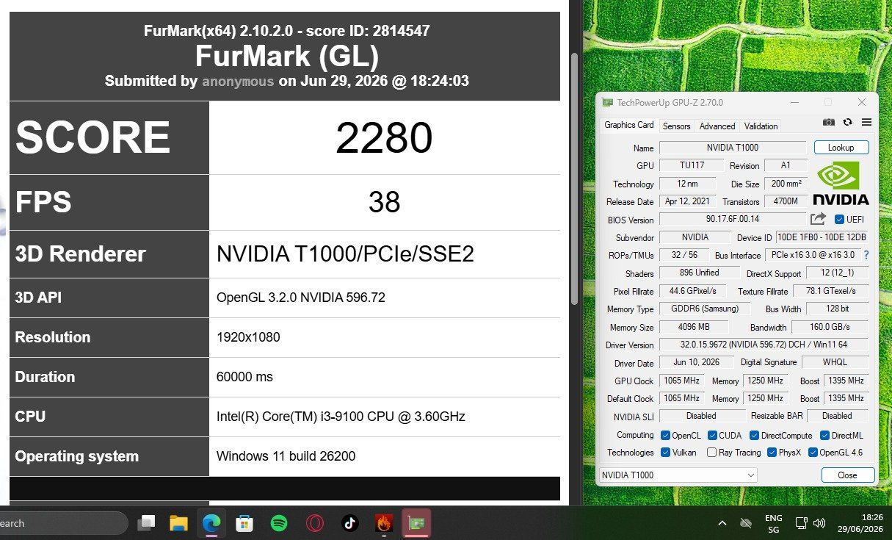
Task: Click the NVIDIA logo in GPU-Z
Action: 840,184
